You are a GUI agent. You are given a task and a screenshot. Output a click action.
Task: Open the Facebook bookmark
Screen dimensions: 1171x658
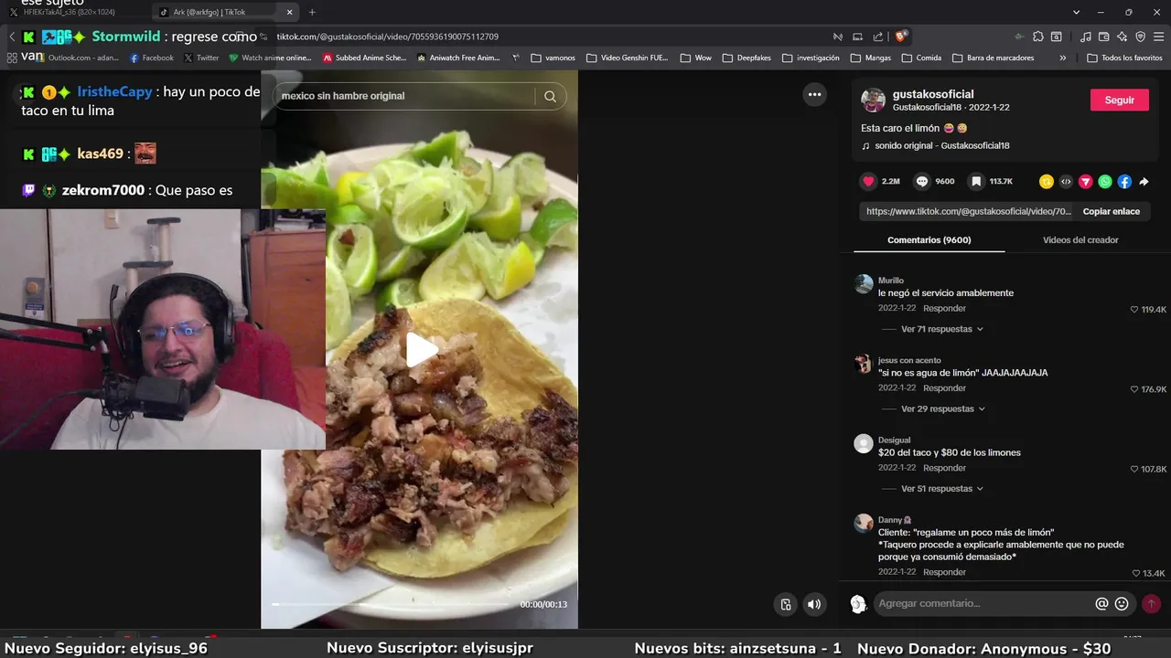click(151, 58)
